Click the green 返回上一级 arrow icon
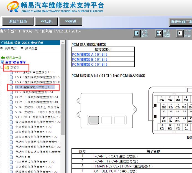Viewport: 192px width, 173px height. pyautogui.click(x=3, y=58)
